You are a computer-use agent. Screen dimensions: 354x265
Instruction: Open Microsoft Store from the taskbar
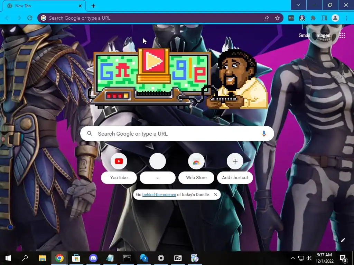76,258
